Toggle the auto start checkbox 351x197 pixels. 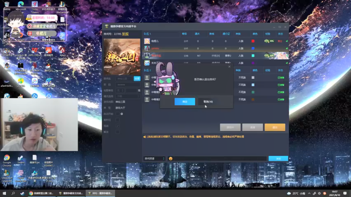click(x=117, y=114)
